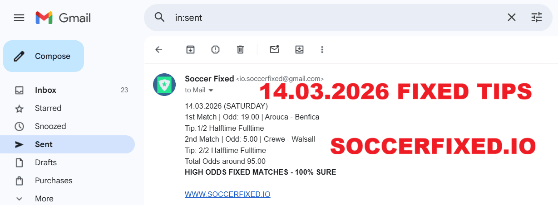
Task: Open the main menu hamburger icon
Action: click(x=19, y=18)
